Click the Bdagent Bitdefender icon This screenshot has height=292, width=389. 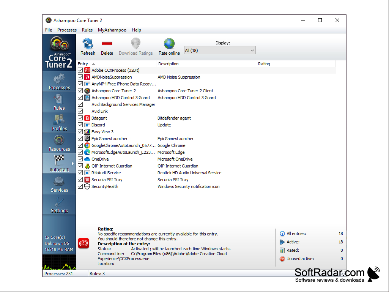click(x=87, y=118)
